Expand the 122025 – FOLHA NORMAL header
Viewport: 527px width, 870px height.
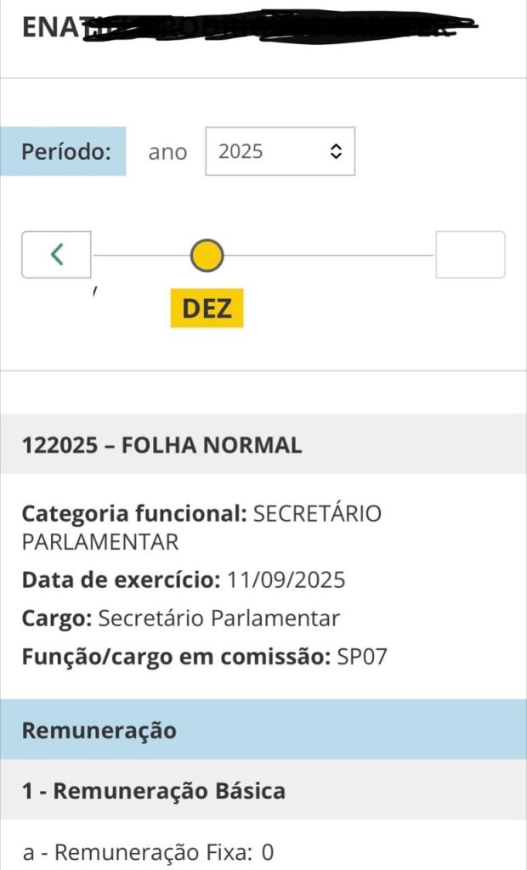tap(161, 445)
